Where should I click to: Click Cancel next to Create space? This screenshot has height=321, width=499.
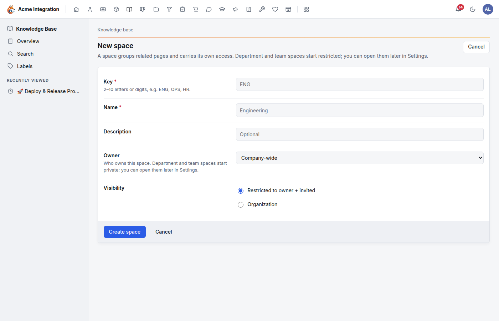(164, 232)
